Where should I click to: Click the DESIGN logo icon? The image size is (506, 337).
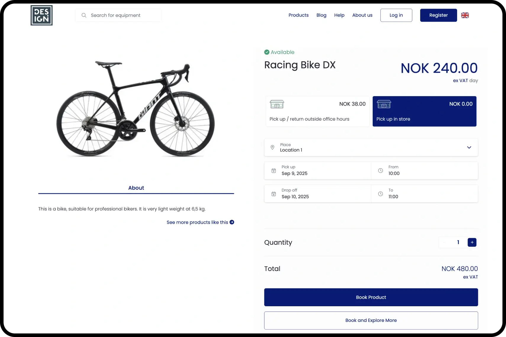41,15
